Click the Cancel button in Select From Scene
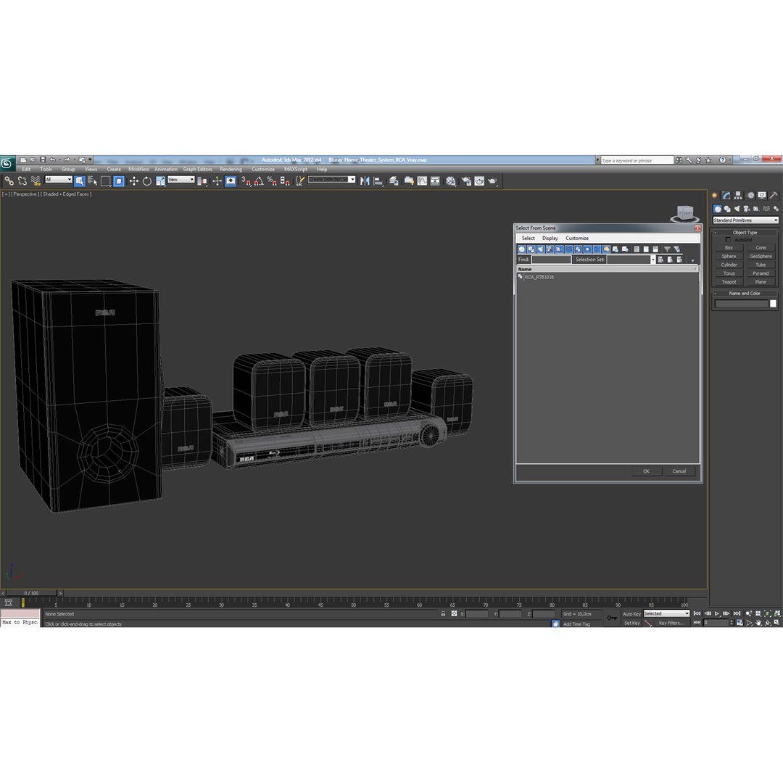Image resolution: width=783 pixels, height=783 pixels. [x=679, y=471]
